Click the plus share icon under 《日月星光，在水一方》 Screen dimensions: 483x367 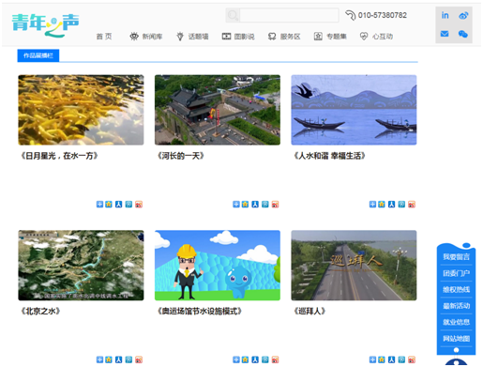click(x=99, y=205)
